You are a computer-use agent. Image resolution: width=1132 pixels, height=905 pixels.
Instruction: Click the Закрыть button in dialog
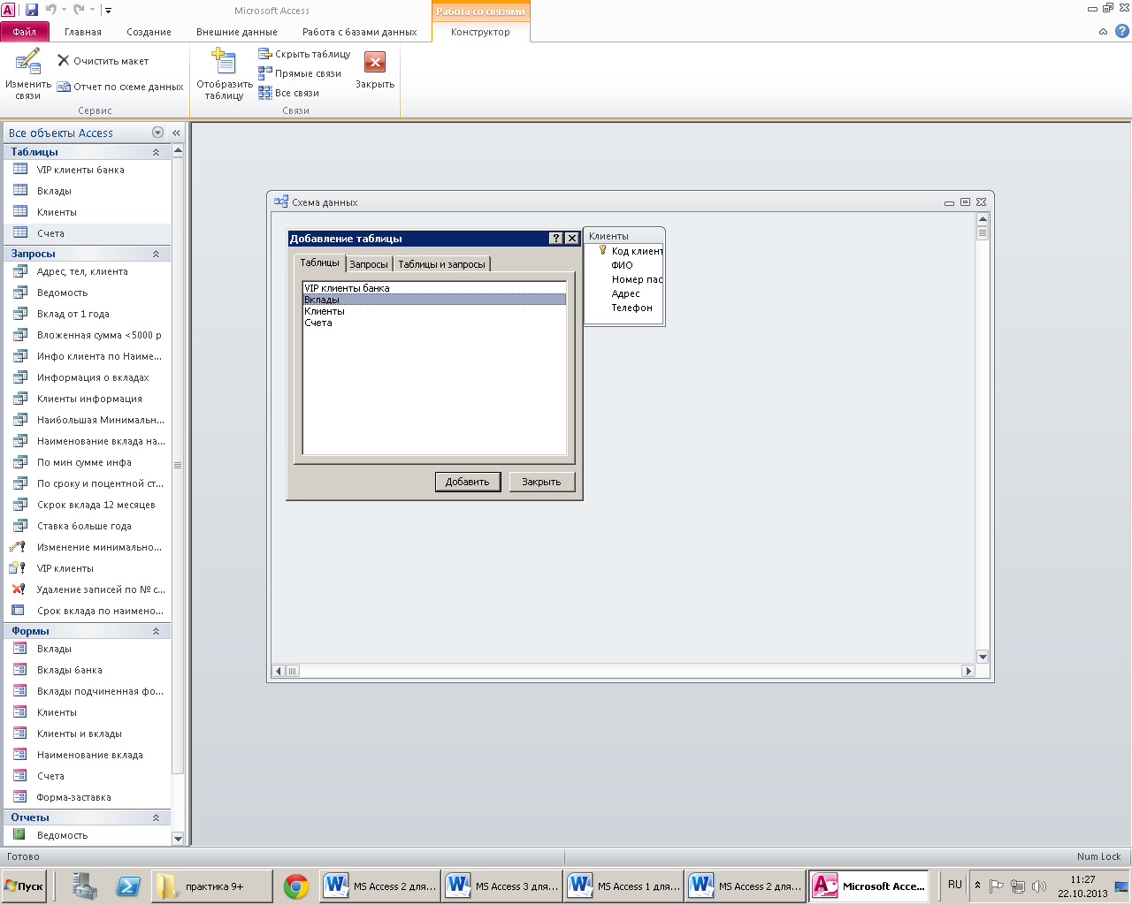[541, 482]
